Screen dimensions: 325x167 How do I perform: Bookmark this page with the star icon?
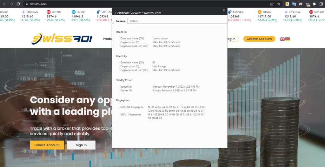click(x=279, y=4)
